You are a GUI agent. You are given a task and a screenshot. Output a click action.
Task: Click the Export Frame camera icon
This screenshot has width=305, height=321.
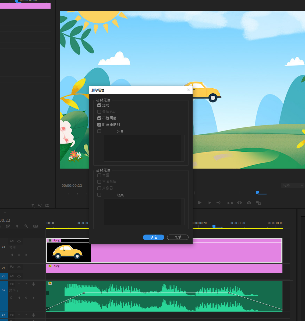pyautogui.click(x=249, y=203)
